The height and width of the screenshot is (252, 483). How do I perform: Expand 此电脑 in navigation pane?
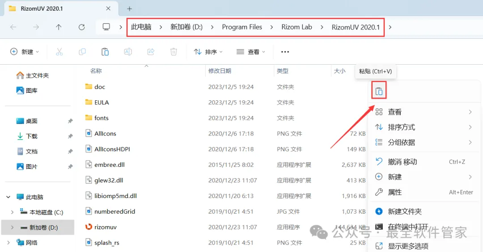[x=8, y=197]
